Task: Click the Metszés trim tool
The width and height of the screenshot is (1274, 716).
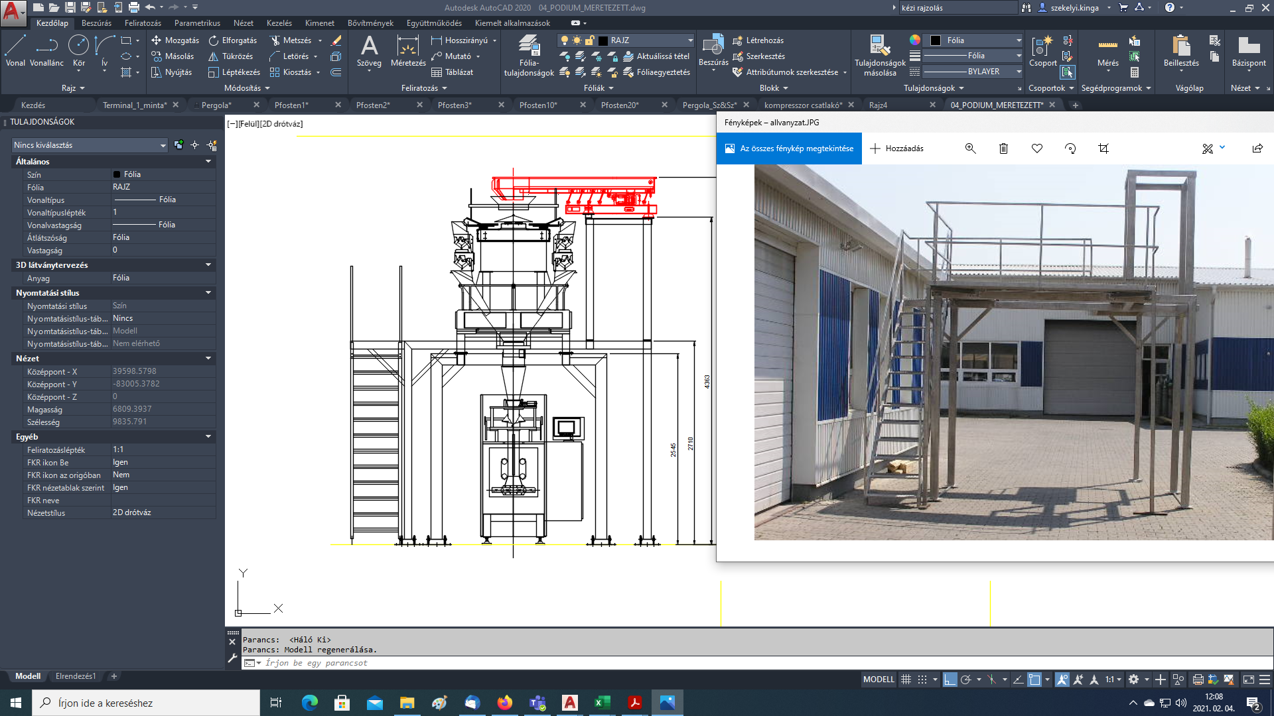Action: [x=290, y=40]
